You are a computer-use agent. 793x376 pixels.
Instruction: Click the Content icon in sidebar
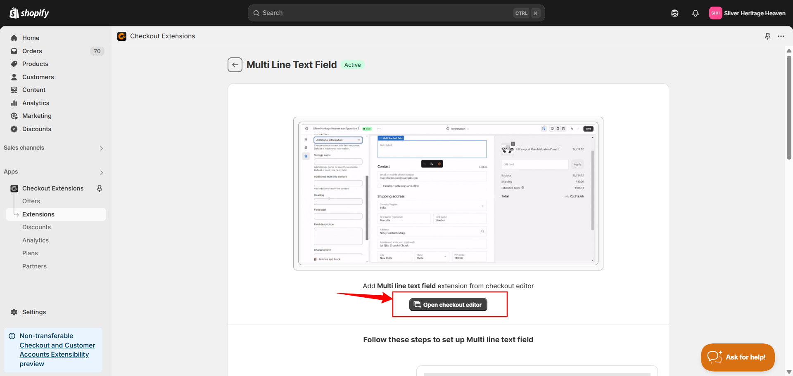click(x=14, y=90)
